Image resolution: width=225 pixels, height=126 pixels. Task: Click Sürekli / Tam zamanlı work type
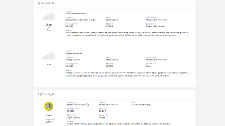pos(156,26)
